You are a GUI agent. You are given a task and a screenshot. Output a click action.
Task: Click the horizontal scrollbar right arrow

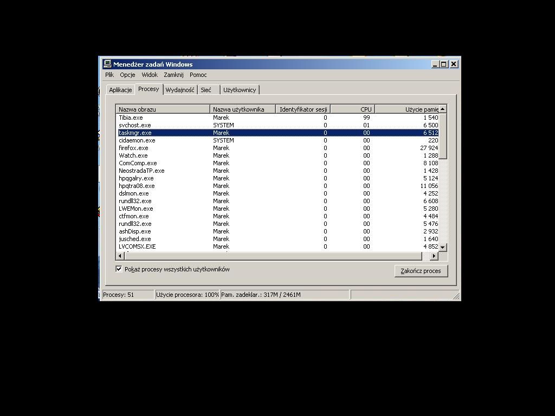[434, 256]
